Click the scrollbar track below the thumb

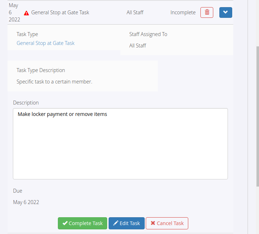coord(258,210)
